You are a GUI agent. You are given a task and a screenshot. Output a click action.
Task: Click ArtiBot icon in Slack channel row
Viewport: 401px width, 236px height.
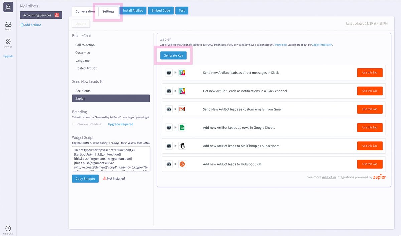(x=169, y=91)
